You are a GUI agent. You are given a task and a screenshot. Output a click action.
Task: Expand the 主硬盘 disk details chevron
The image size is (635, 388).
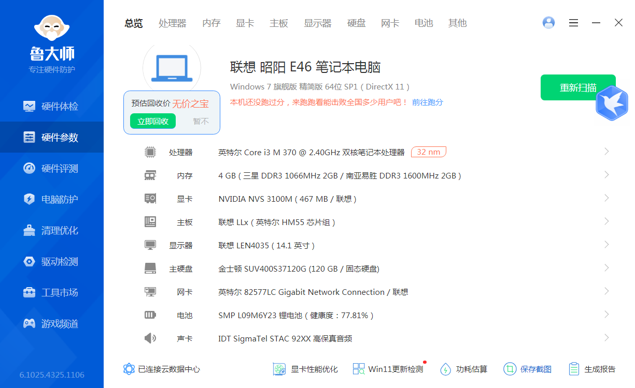click(x=606, y=268)
